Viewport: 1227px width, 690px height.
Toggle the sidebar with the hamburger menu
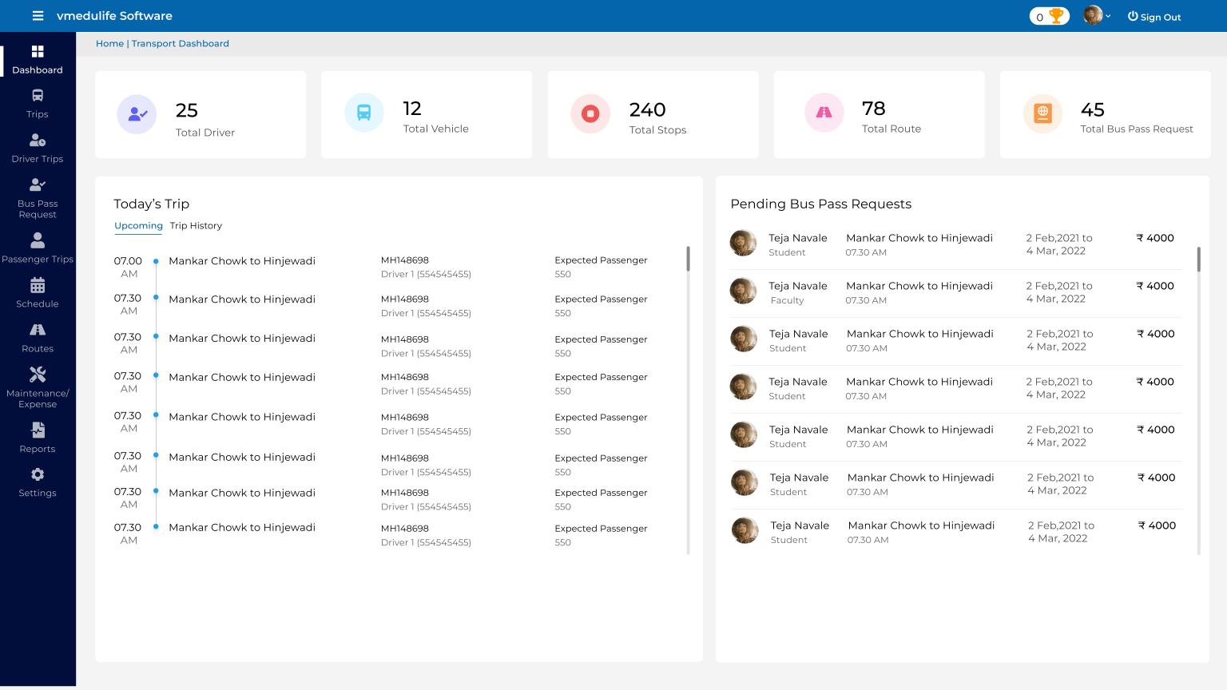click(x=38, y=15)
